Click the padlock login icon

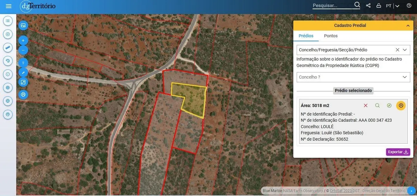pyautogui.click(x=379, y=6)
